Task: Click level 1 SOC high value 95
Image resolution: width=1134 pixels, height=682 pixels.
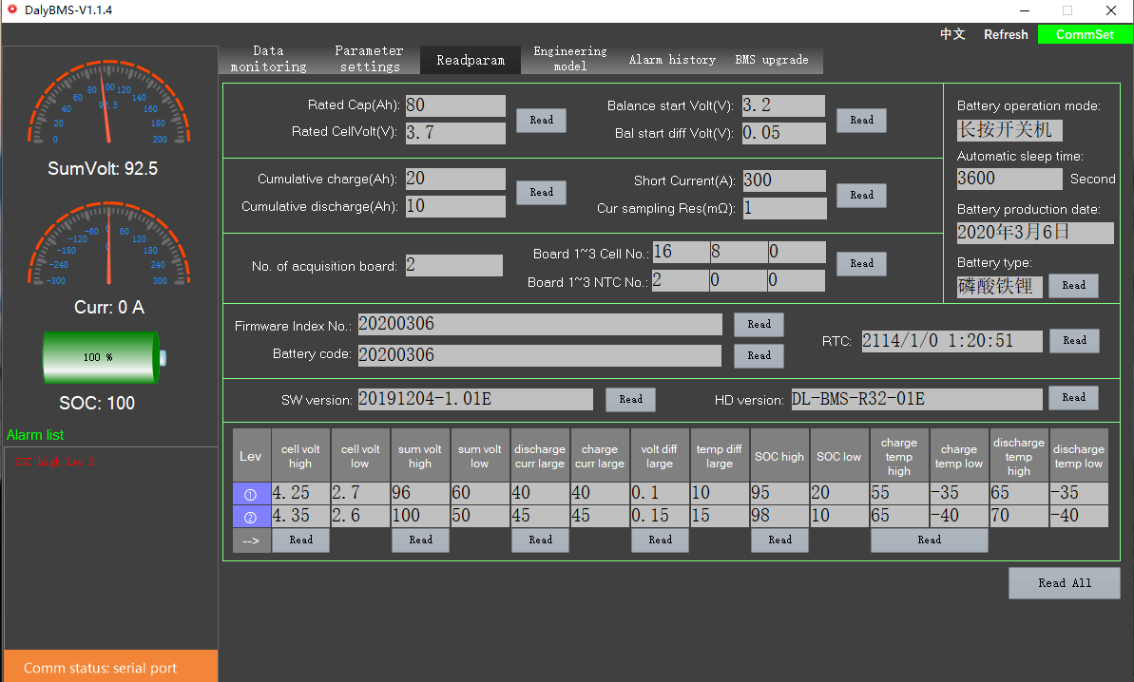Action: pyautogui.click(x=779, y=493)
